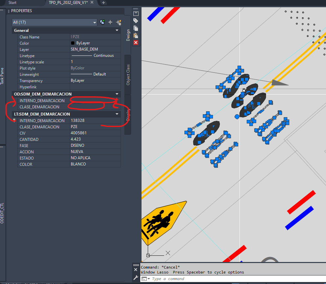Select the Design vertical tab

click(128, 35)
